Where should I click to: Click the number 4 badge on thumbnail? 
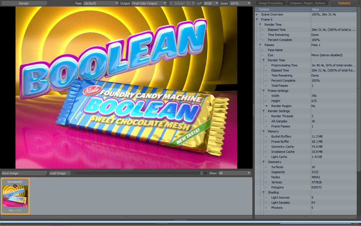tap(15, 186)
